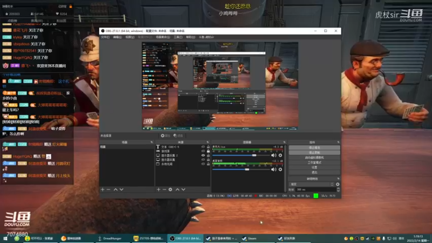Move source down in Sources toolbar
This screenshot has height=243, width=432.
coord(184,190)
